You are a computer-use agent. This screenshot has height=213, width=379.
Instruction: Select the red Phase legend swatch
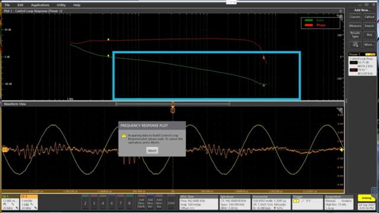point(309,25)
